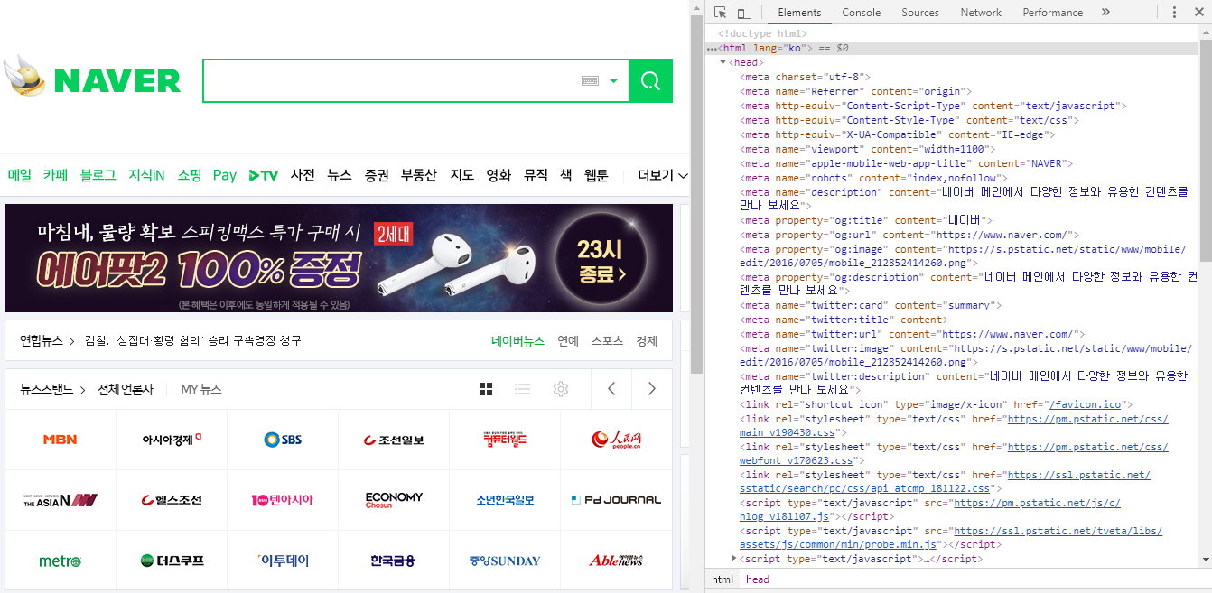This screenshot has width=1212, height=593.
Task: Open the 뉴스 menu item
Action: coord(340,175)
